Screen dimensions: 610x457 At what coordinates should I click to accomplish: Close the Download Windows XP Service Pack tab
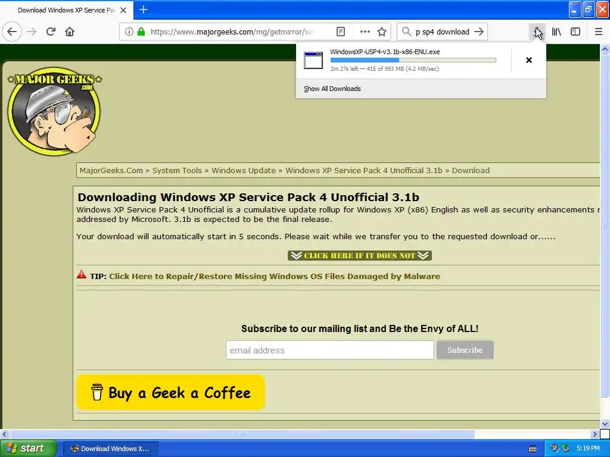(x=123, y=10)
